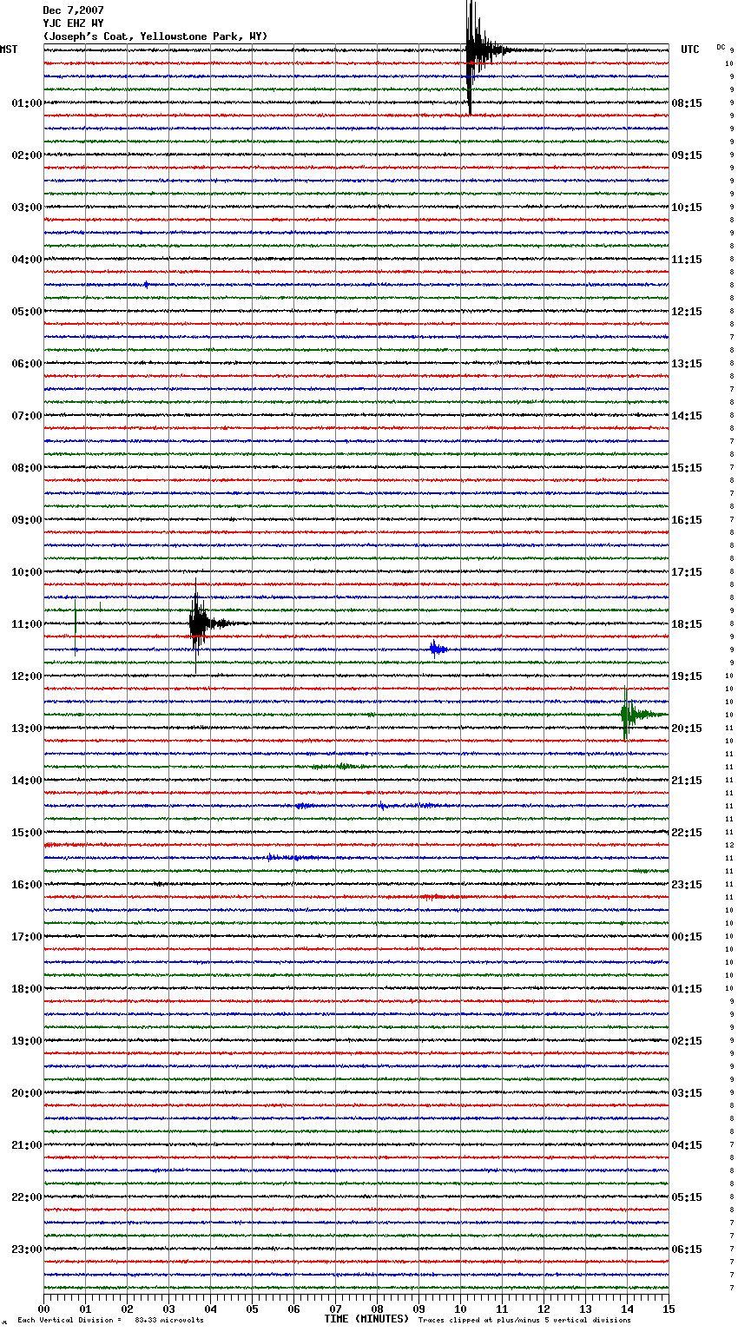Image resolution: width=738 pixels, height=1332 pixels.
Task: Click the date text "Dec 7,2007"
Action: [73, 10]
